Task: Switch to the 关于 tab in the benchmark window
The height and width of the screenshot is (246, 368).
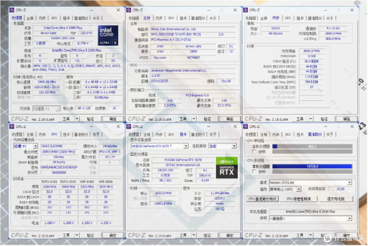Action: coord(330,134)
